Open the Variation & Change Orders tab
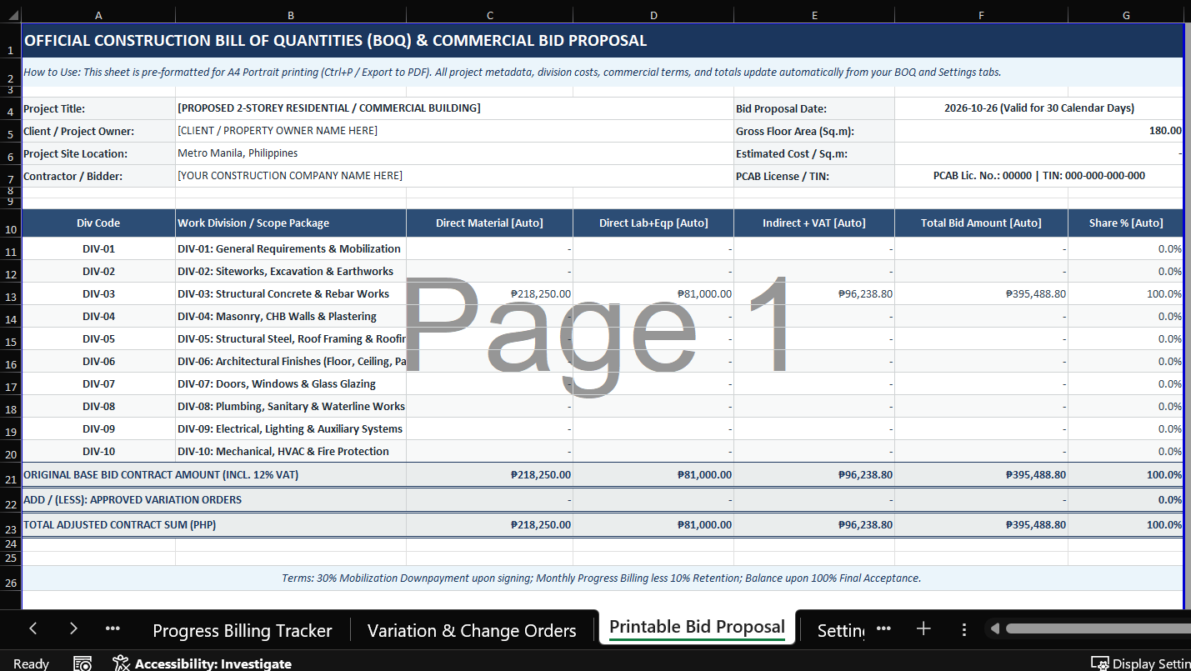This screenshot has width=1191, height=671. click(472, 630)
